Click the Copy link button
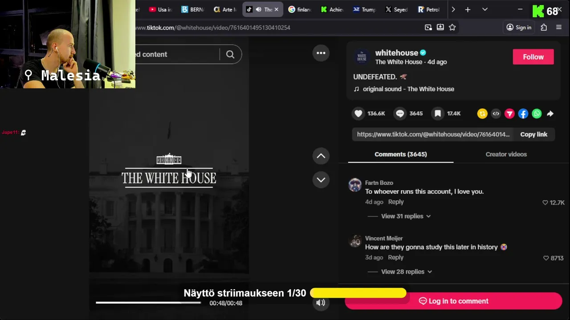Viewport: 570px width, 320px height. click(x=533, y=134)
